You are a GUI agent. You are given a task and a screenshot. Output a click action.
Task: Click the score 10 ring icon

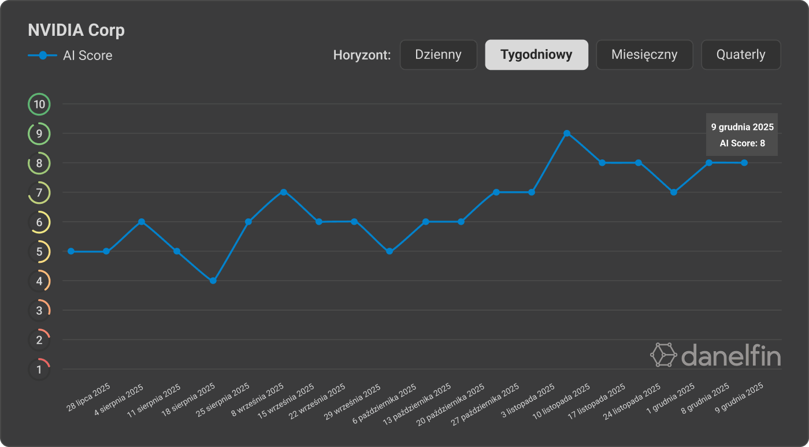click(x=39, y=105)
